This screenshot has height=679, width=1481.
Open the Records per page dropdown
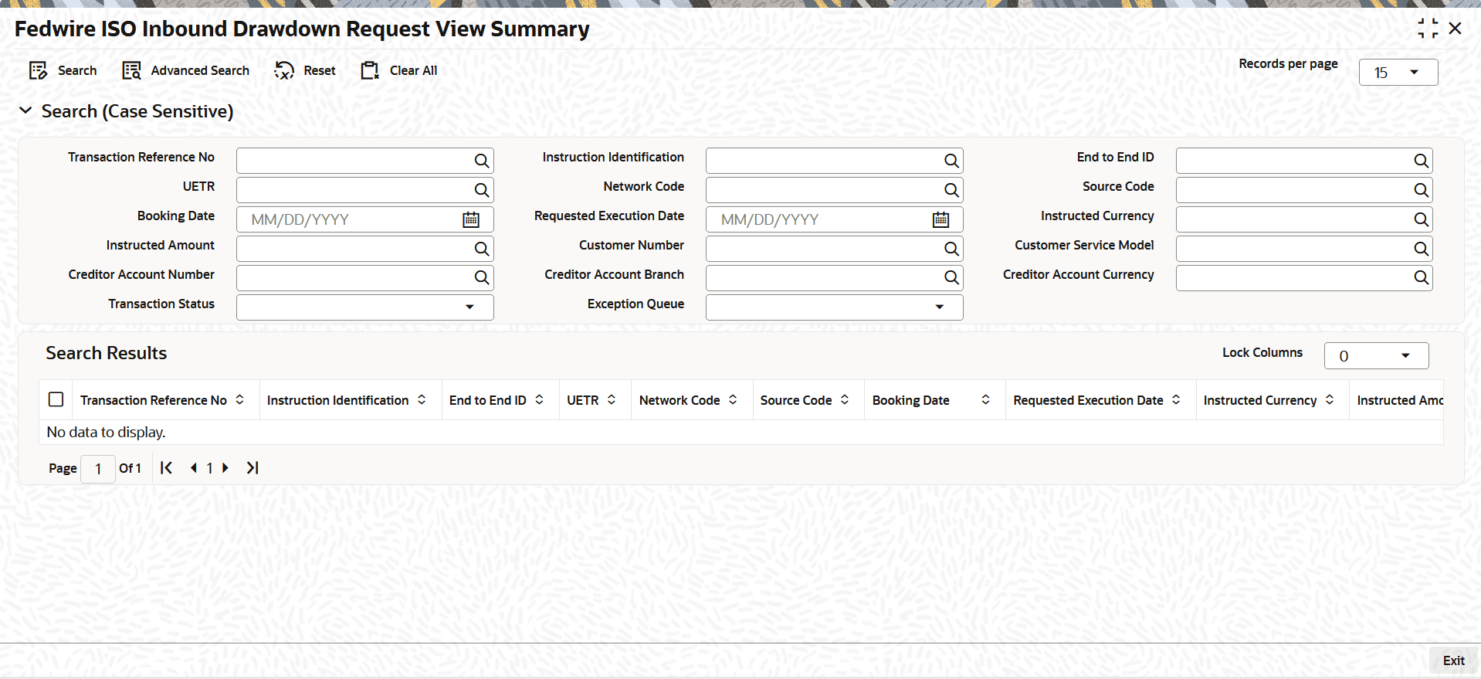[1398, 73]
